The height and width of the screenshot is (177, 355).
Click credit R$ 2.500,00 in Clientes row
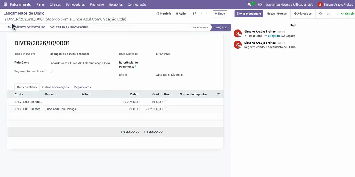click(154, 109)
